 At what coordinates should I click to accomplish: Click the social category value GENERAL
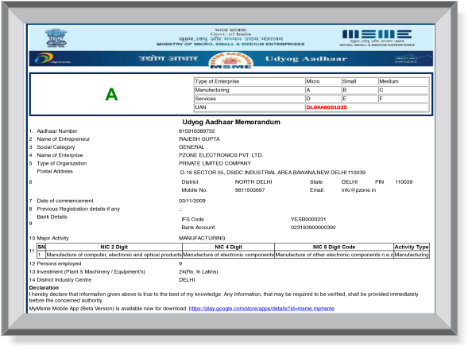(191, 147)
